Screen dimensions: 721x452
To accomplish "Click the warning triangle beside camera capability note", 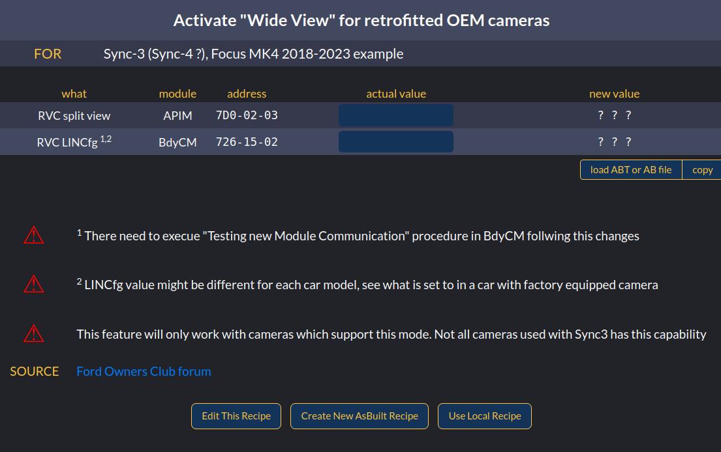I will (33, 333).
